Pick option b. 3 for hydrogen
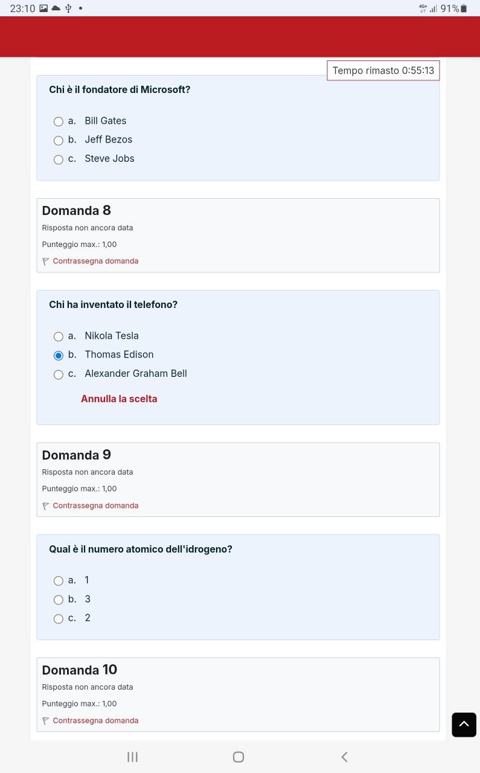 click(x=59, y=600)
